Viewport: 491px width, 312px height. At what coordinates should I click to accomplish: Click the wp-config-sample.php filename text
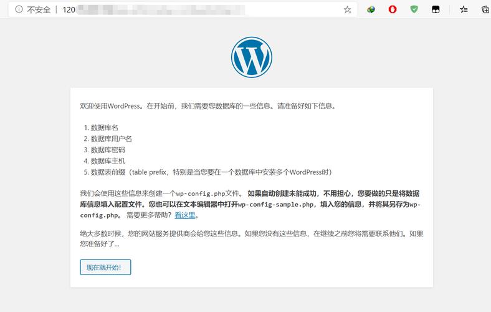pos(275,205)
